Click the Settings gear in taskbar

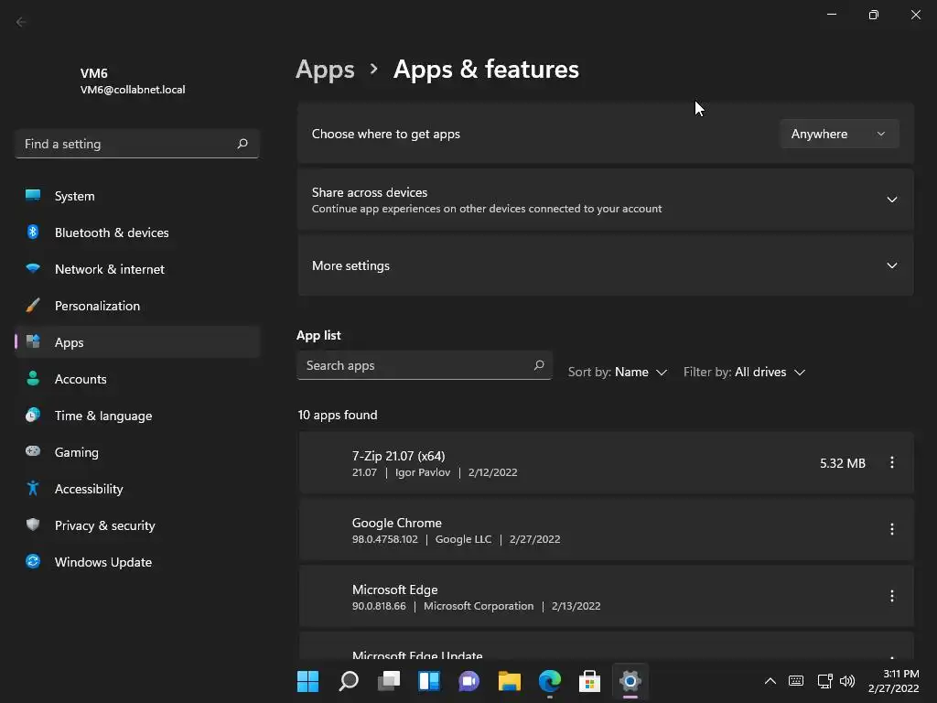point(630,681)
